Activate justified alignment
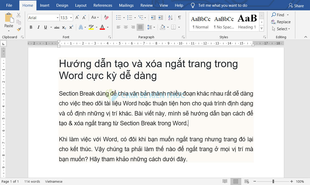The height and width of the screenshot is (185, 310). click(x=140, y=27)
